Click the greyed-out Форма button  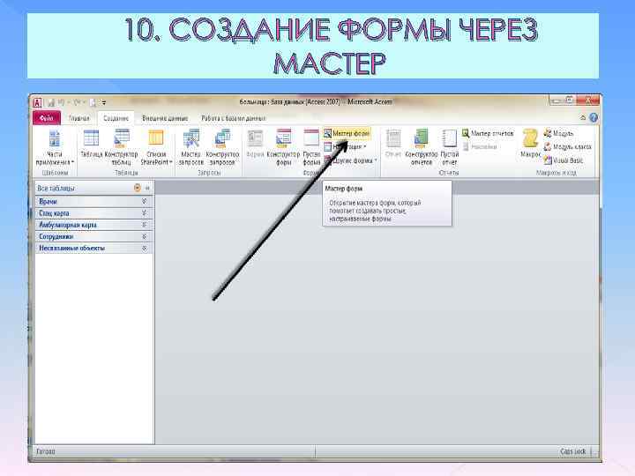(255, 145)
